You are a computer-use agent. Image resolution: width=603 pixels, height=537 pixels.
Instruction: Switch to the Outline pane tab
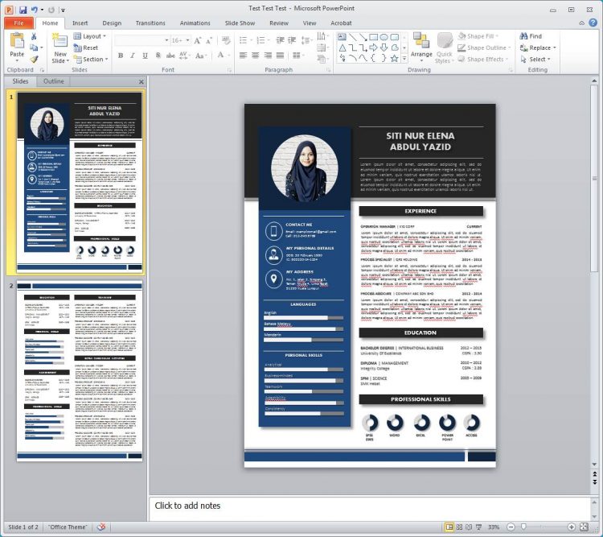[x=54, y=81]
